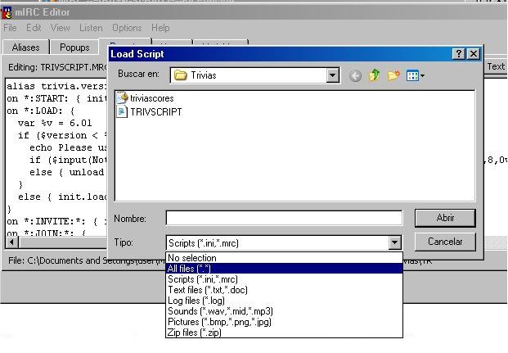The width and height of the screenshot is (508, 353).
Task: Choose 'Log files (*.log)' option
Action: point(284,301)
